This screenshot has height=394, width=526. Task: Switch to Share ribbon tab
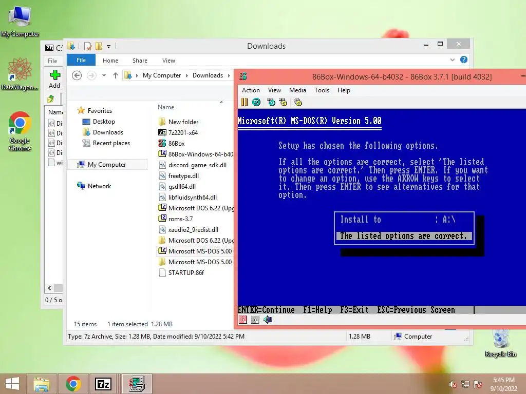point(140,61)
